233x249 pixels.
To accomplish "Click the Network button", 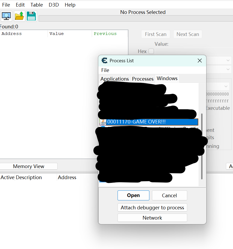I will pyautogui.click(x=152, y=218).
